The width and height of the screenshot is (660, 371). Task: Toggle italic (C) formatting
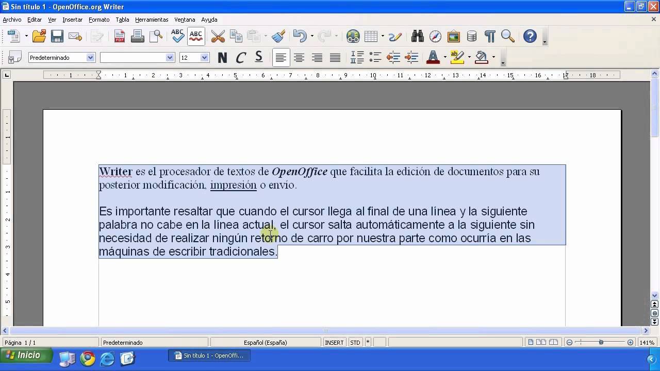point(241,58)
